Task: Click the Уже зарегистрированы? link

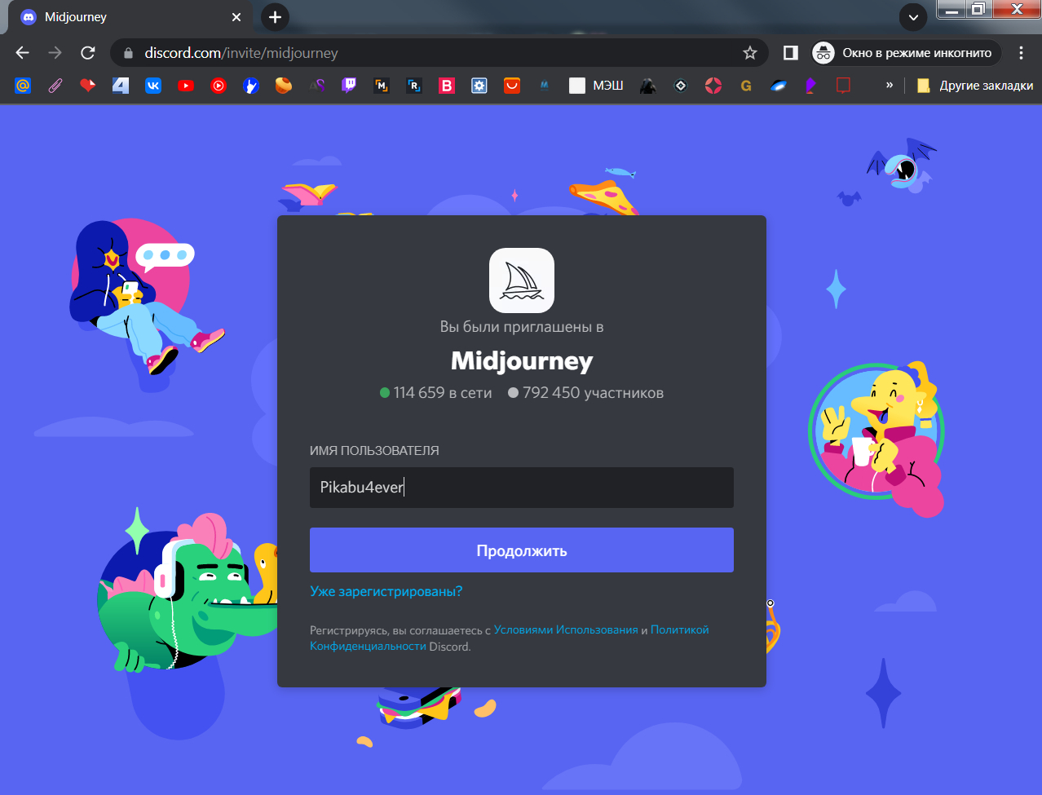Action: click(x=386, y=591)
